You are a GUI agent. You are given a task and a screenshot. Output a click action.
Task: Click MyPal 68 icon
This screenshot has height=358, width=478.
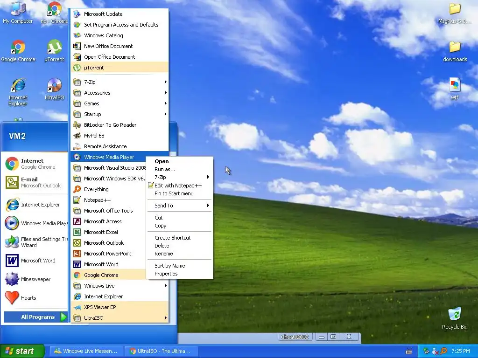pyautogui.click(x=77, y=136)
